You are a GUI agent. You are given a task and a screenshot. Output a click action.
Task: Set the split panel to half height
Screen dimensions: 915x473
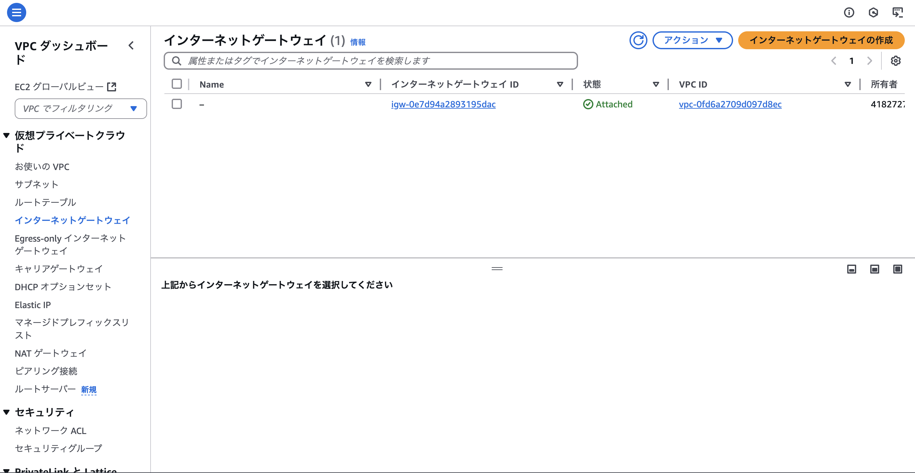pyautogui.click(x=874, y=269)
